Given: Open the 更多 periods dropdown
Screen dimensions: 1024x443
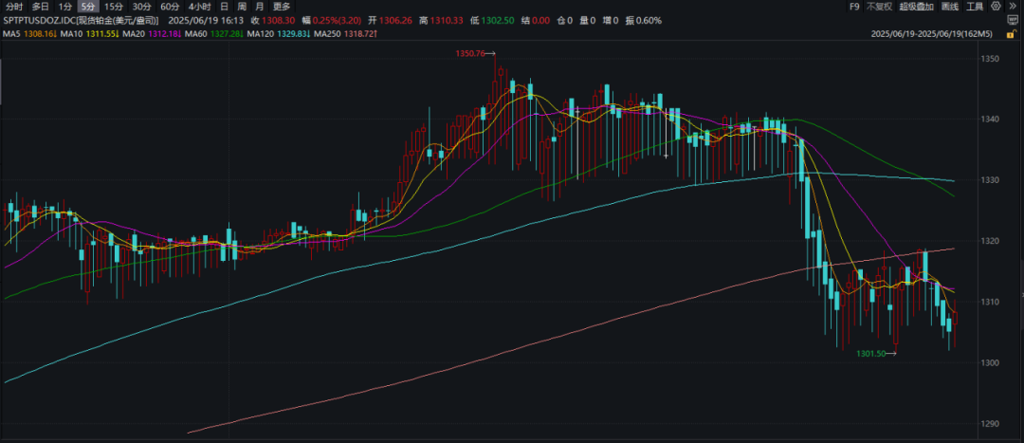Looking at the screenshot, I should click(282, 7).
